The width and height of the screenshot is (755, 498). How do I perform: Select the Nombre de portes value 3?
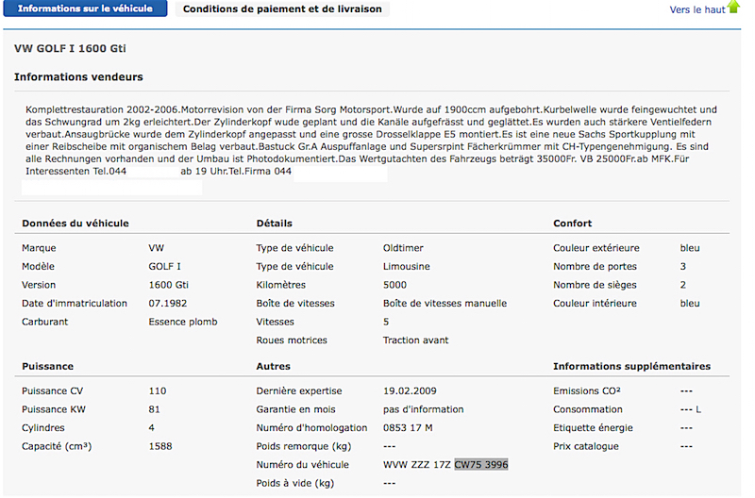(x=682, y=266)
